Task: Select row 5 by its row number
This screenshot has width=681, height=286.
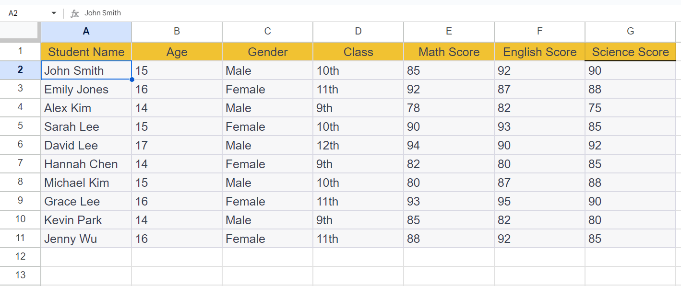Action: 20,126
